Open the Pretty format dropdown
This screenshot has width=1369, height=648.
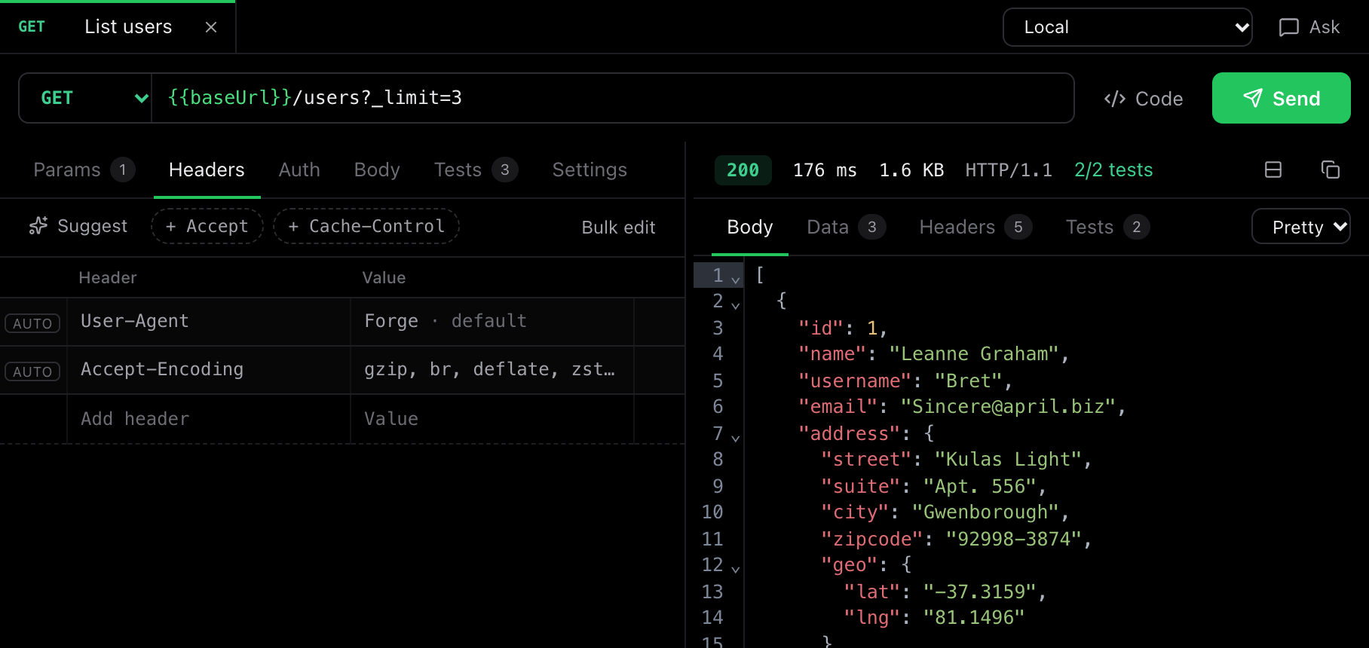pyautogui.click(x=1300, y=227)
